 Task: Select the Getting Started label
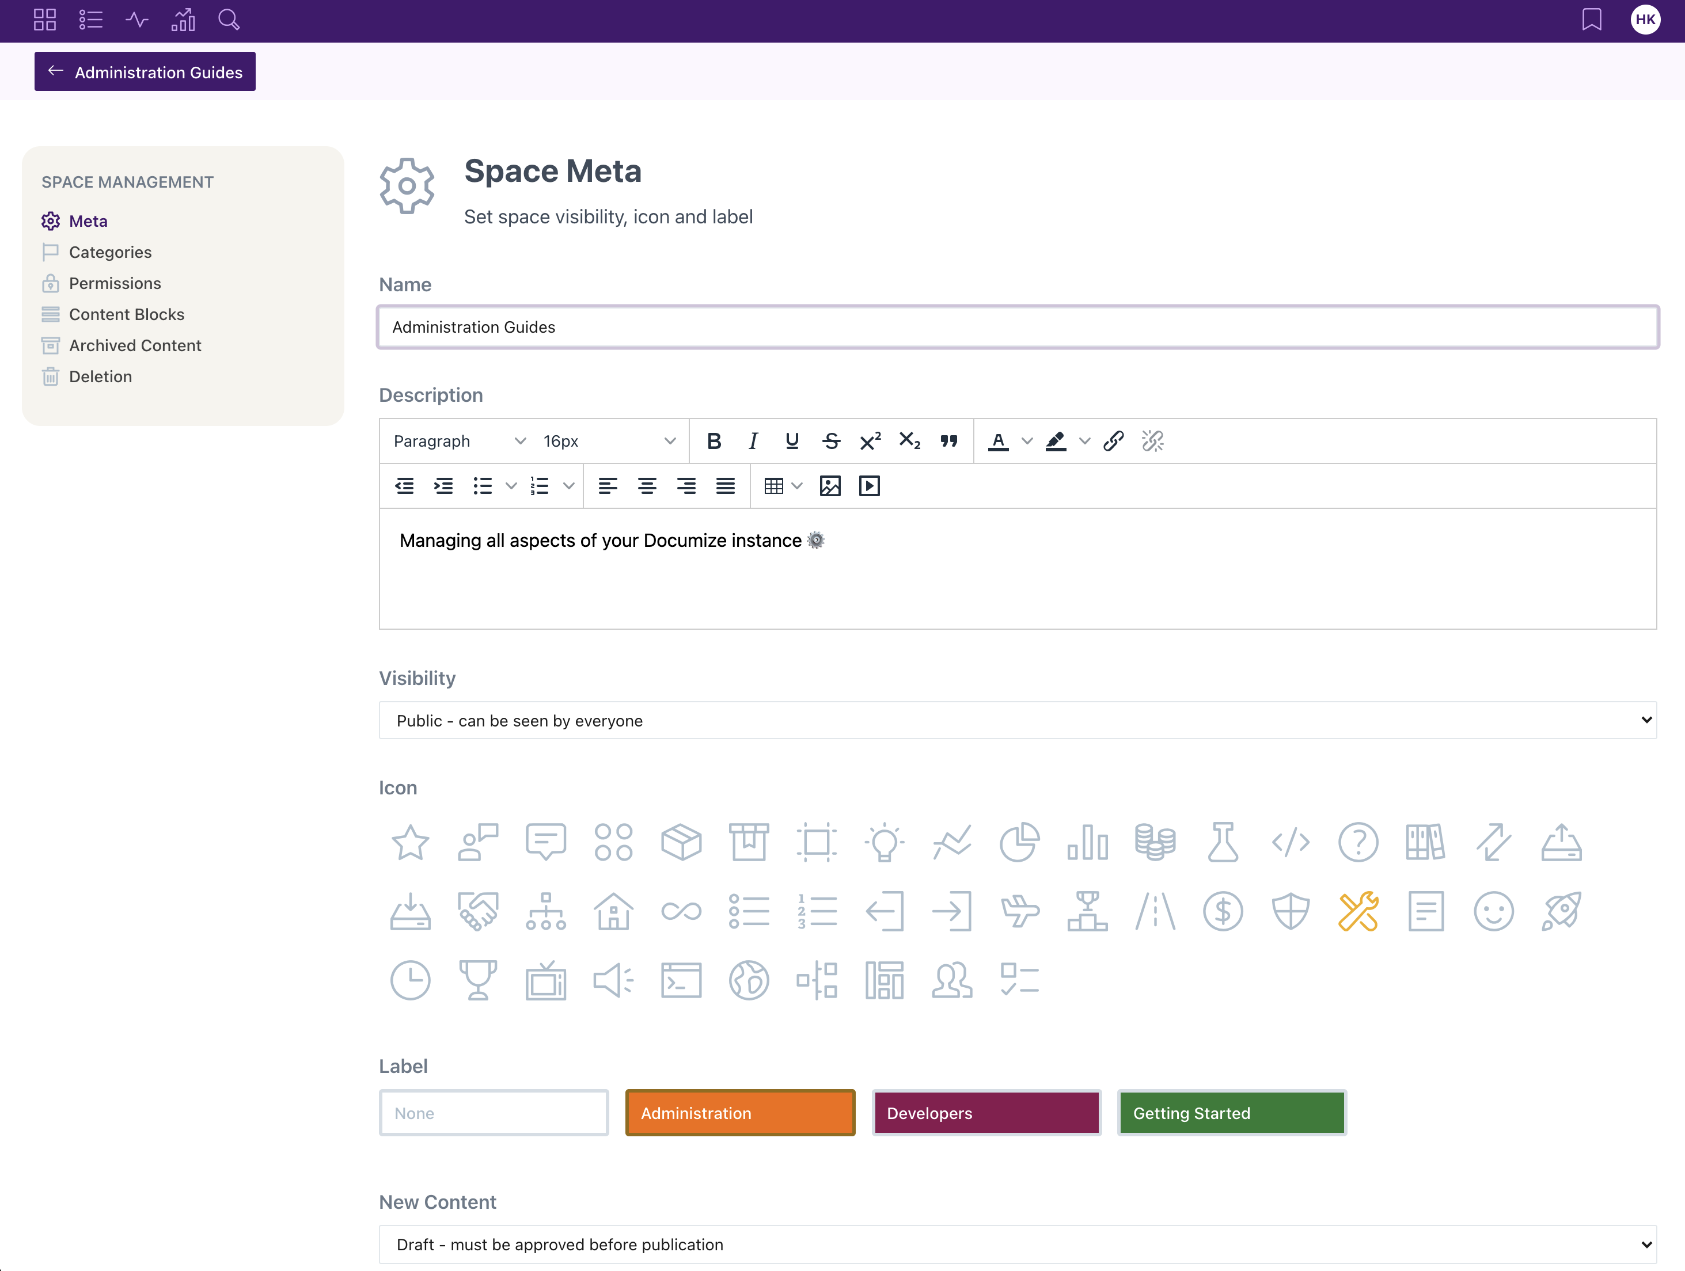click(x=1231, y=1112)
